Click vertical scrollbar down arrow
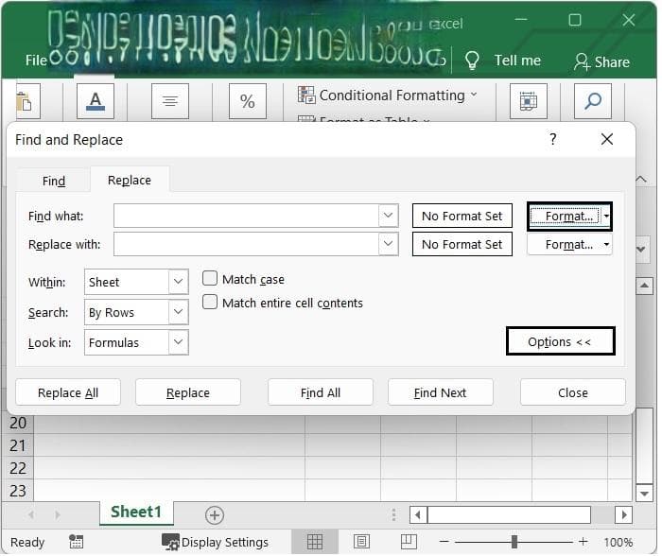 (x=644, y=493)
